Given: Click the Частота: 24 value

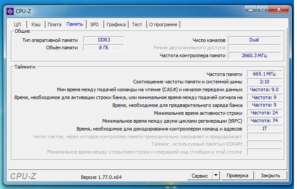Looking at the screenshot, I should pyautogui.click(x=264, y=113).
